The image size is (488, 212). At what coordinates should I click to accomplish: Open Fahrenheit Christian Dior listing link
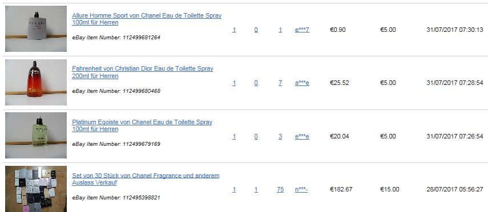click(143, 72)
